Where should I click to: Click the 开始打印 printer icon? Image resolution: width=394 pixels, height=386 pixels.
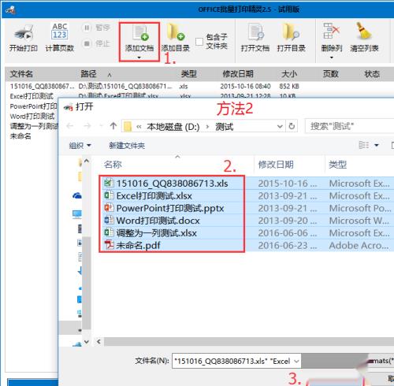(x=24, y=33)
